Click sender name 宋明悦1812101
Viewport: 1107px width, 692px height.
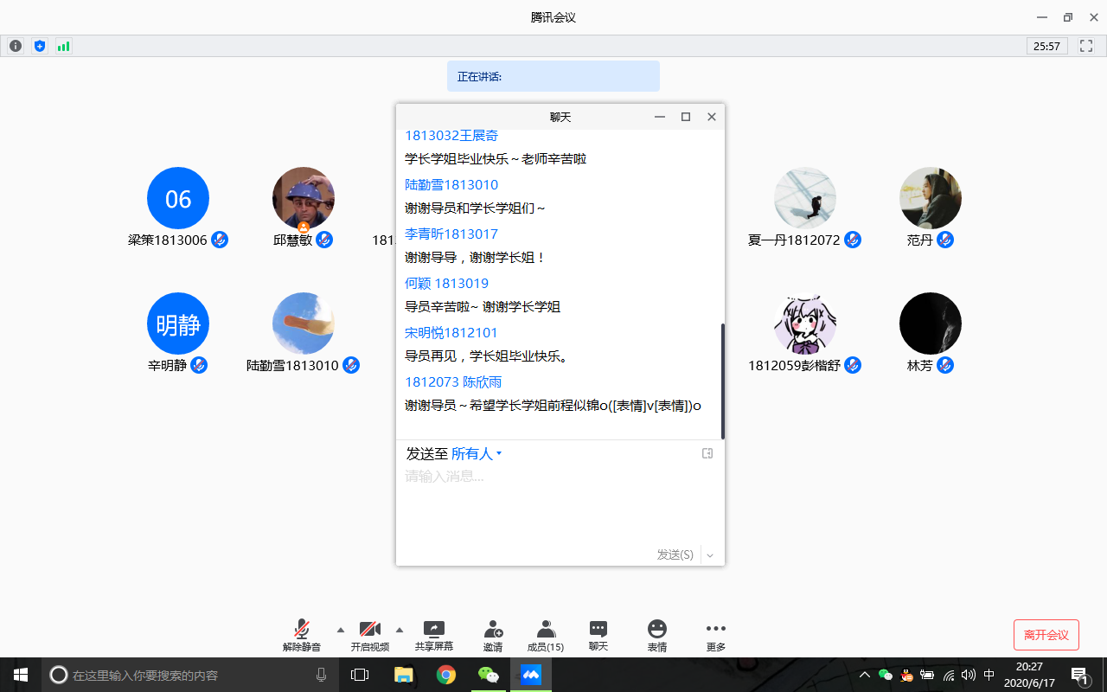click(451, 332)
